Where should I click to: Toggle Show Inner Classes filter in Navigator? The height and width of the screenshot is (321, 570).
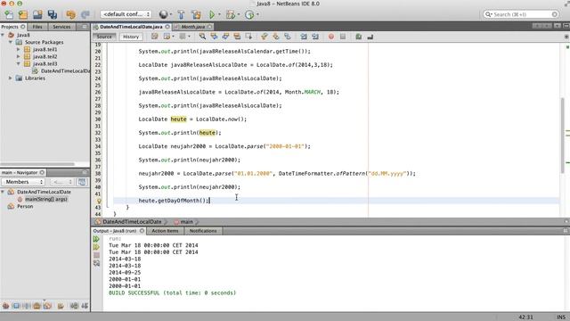pyautogui.click(x=47, y=306)
